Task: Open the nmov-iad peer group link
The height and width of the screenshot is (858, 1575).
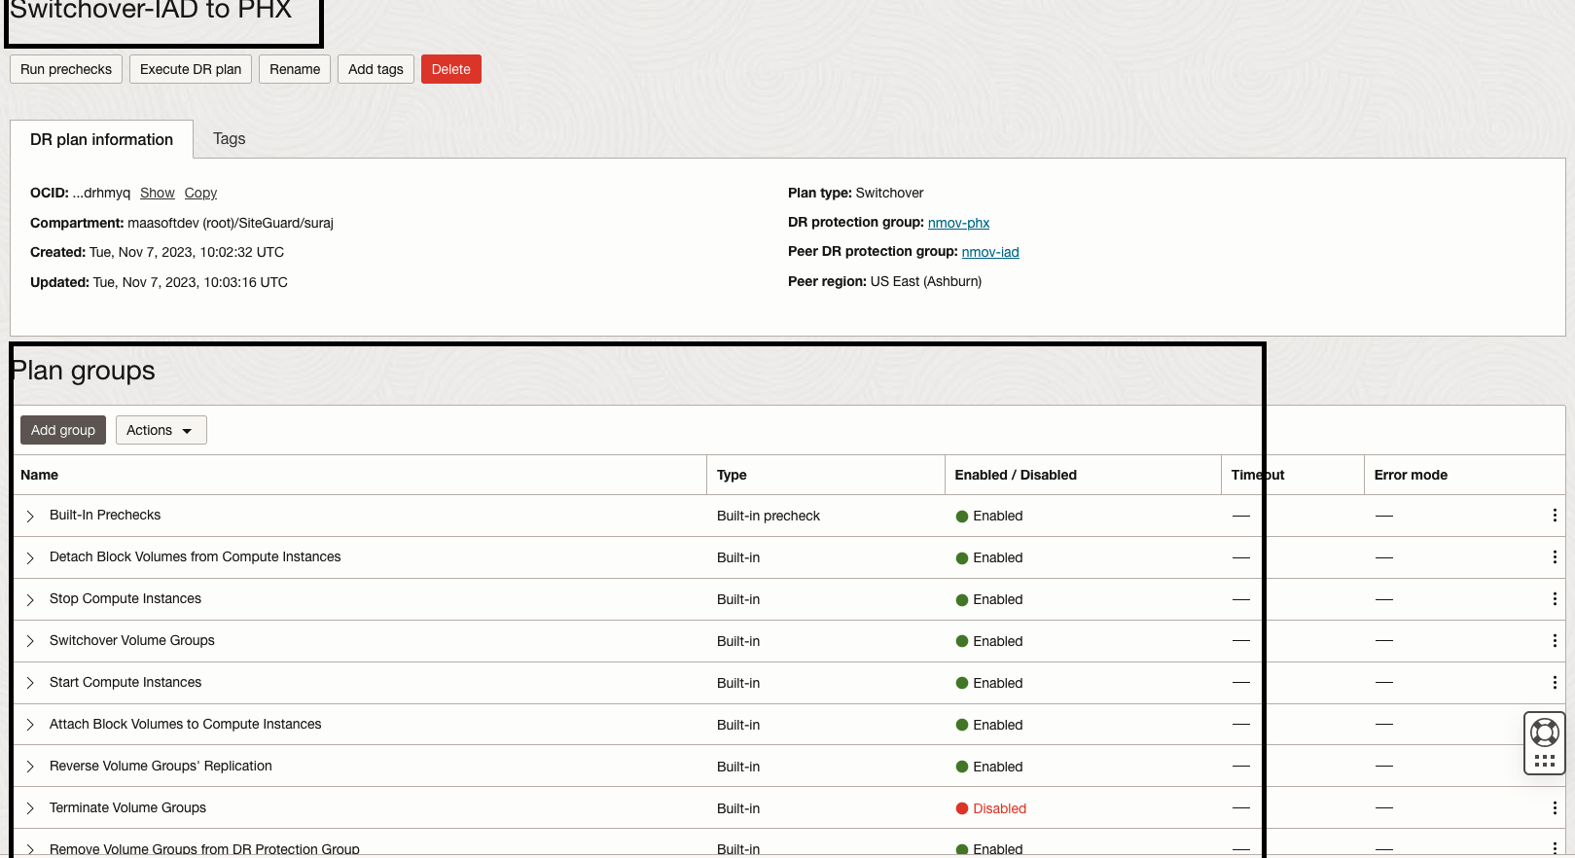Action: tap(990, 252)
